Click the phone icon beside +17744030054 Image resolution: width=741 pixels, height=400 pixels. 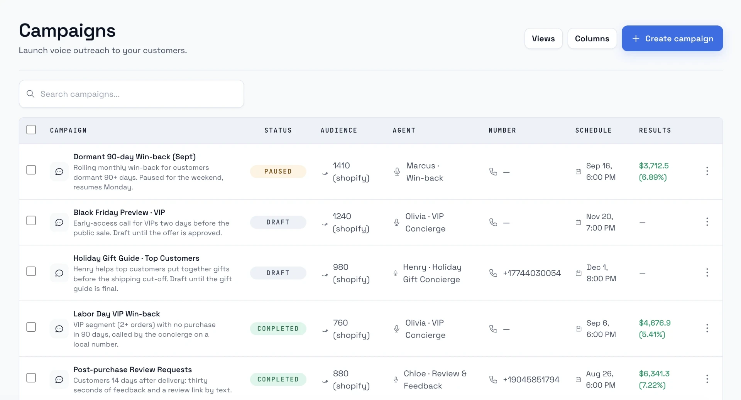click(x=493, y=273)
